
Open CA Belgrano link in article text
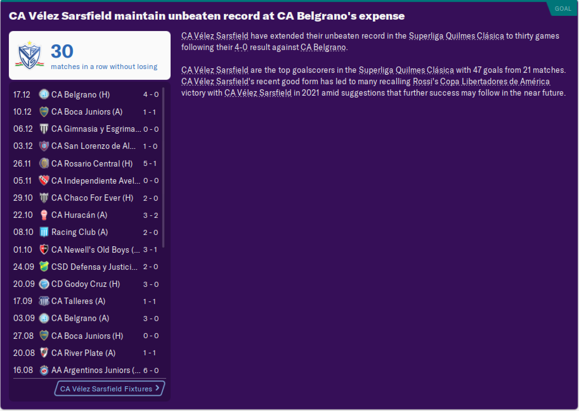coord(323,47)
